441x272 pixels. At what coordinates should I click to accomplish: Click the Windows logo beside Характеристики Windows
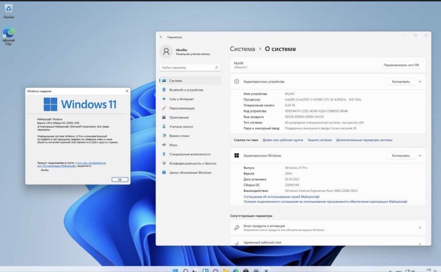pos(236,155)
